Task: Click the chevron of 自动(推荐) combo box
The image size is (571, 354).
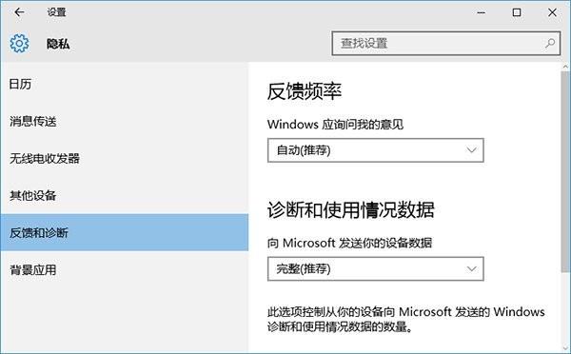Action: [472, 150]
